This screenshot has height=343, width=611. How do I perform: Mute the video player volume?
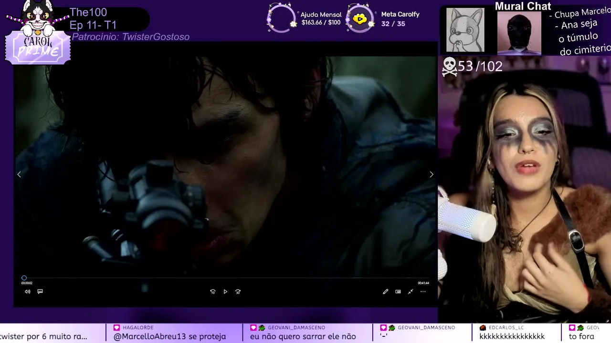coord(28,292)
